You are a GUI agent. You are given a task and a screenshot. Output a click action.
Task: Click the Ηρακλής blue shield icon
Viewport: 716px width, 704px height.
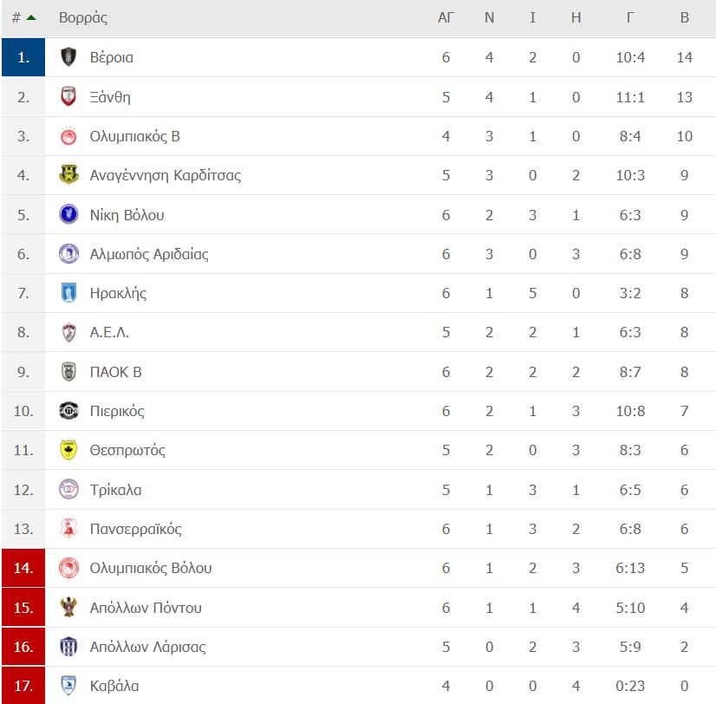click(x=68, y=293)
